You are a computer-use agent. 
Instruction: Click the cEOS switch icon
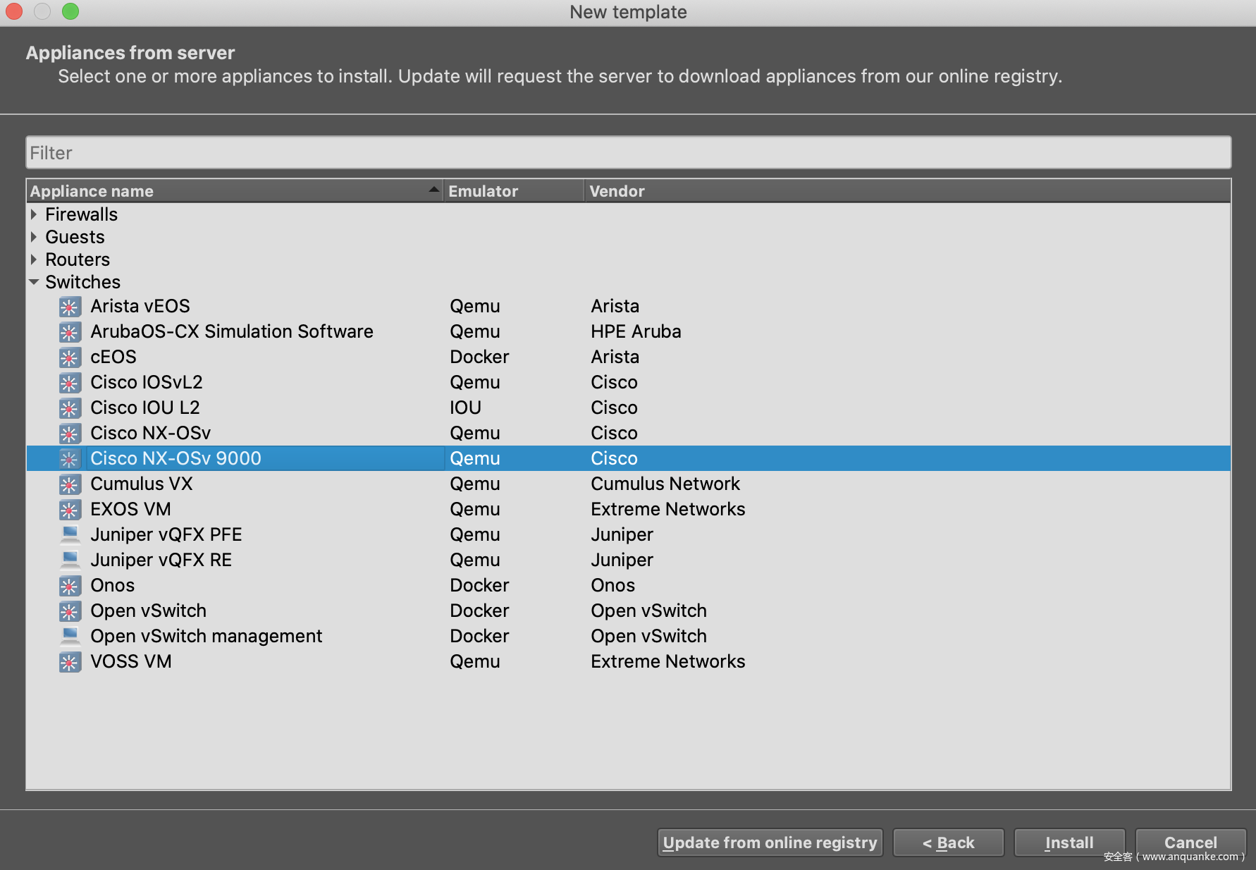69,357
